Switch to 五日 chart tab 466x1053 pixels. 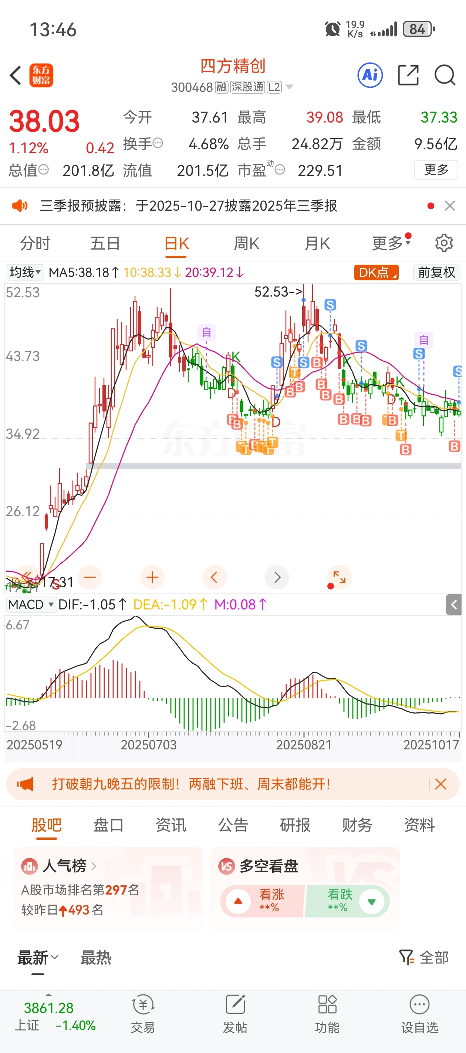[105, 243]
